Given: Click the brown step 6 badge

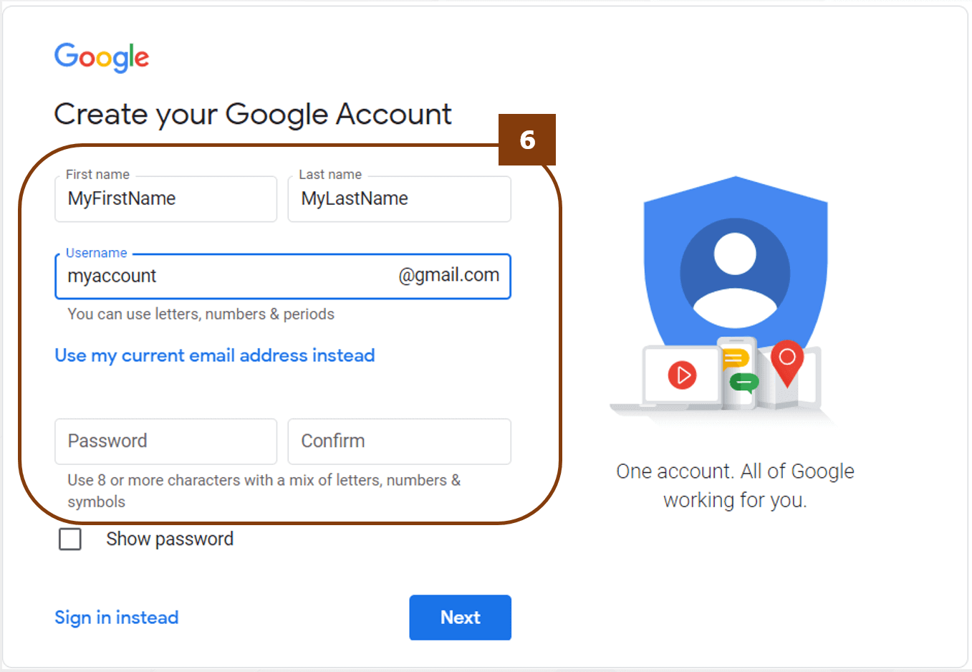Looking at the screenshot, I should (527, 140).
